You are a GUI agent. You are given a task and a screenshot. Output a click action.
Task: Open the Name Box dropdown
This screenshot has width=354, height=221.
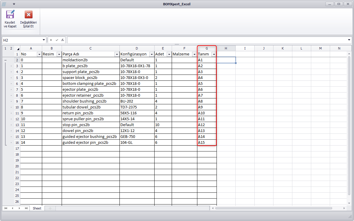click(x=44, y=40)
